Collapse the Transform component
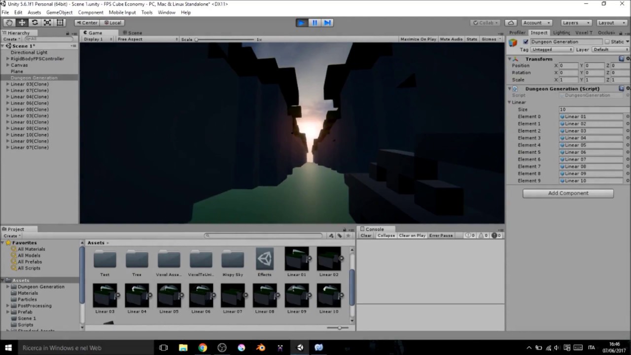This screenshot has height=355, width=631. (510, 59)
